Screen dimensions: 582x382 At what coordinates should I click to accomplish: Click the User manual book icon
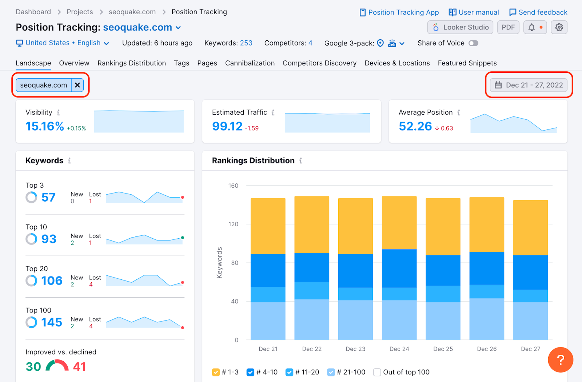tap(452, 12)
